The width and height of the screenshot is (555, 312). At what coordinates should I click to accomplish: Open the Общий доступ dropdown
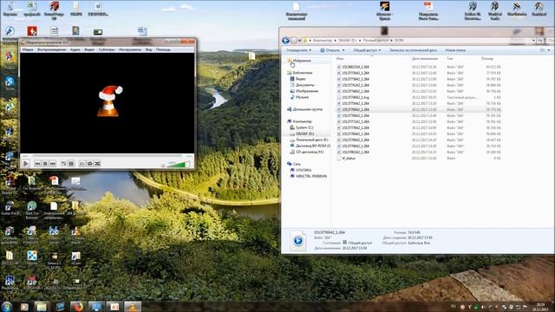point(367,50)
